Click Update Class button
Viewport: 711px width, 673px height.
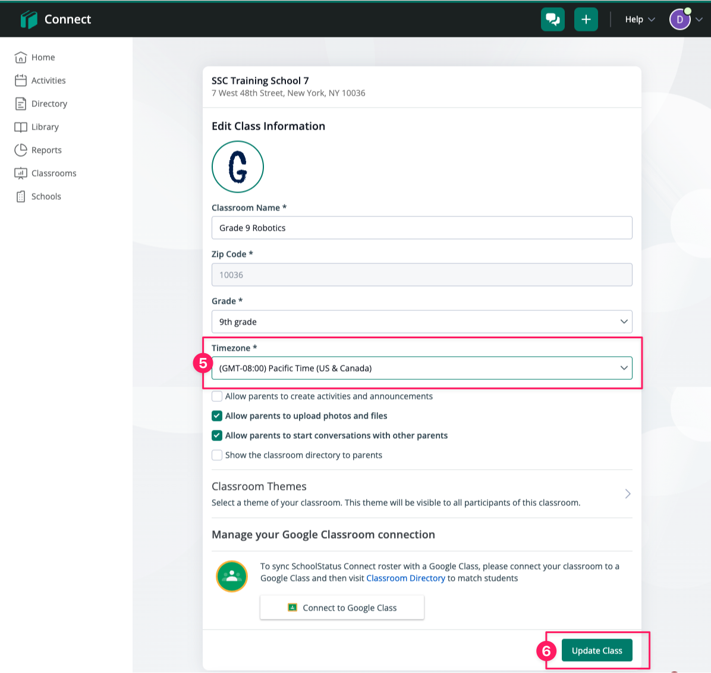tap(597, 650)
